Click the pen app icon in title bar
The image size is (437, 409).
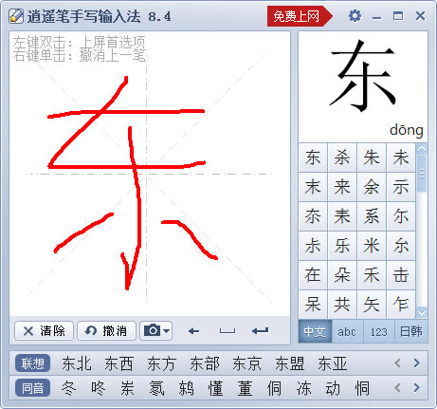pos(16,16)
